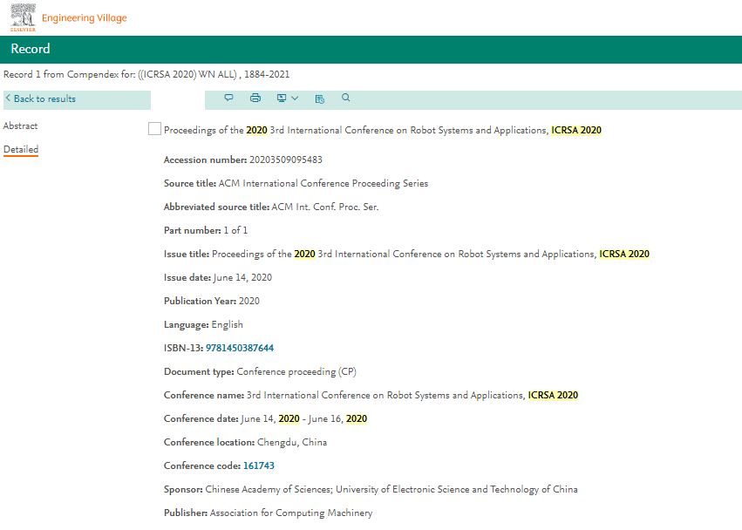Click conference location Chengdu, China

(292, 443)
